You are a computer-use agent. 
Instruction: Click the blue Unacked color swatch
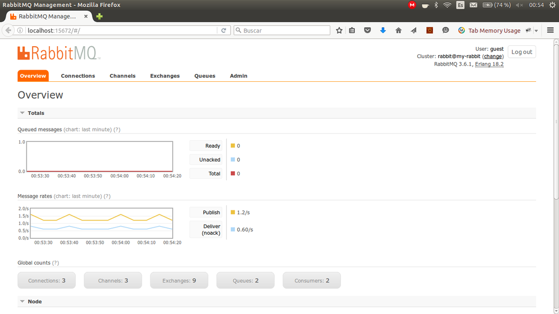pos(233,160)
